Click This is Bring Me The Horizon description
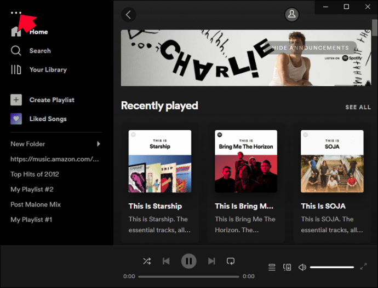Image resolution: width=378 pixels, height=288 pixels. [245, 225]
